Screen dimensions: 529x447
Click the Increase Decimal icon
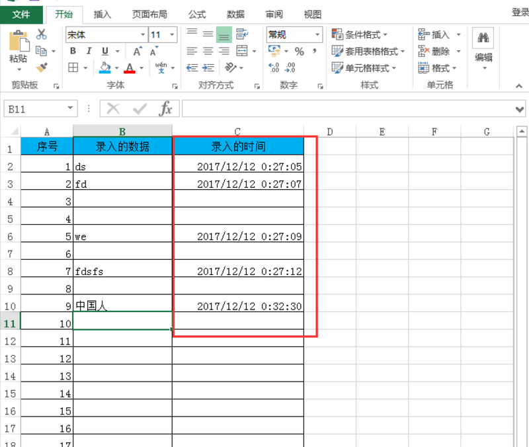click(x=275, y=67)
